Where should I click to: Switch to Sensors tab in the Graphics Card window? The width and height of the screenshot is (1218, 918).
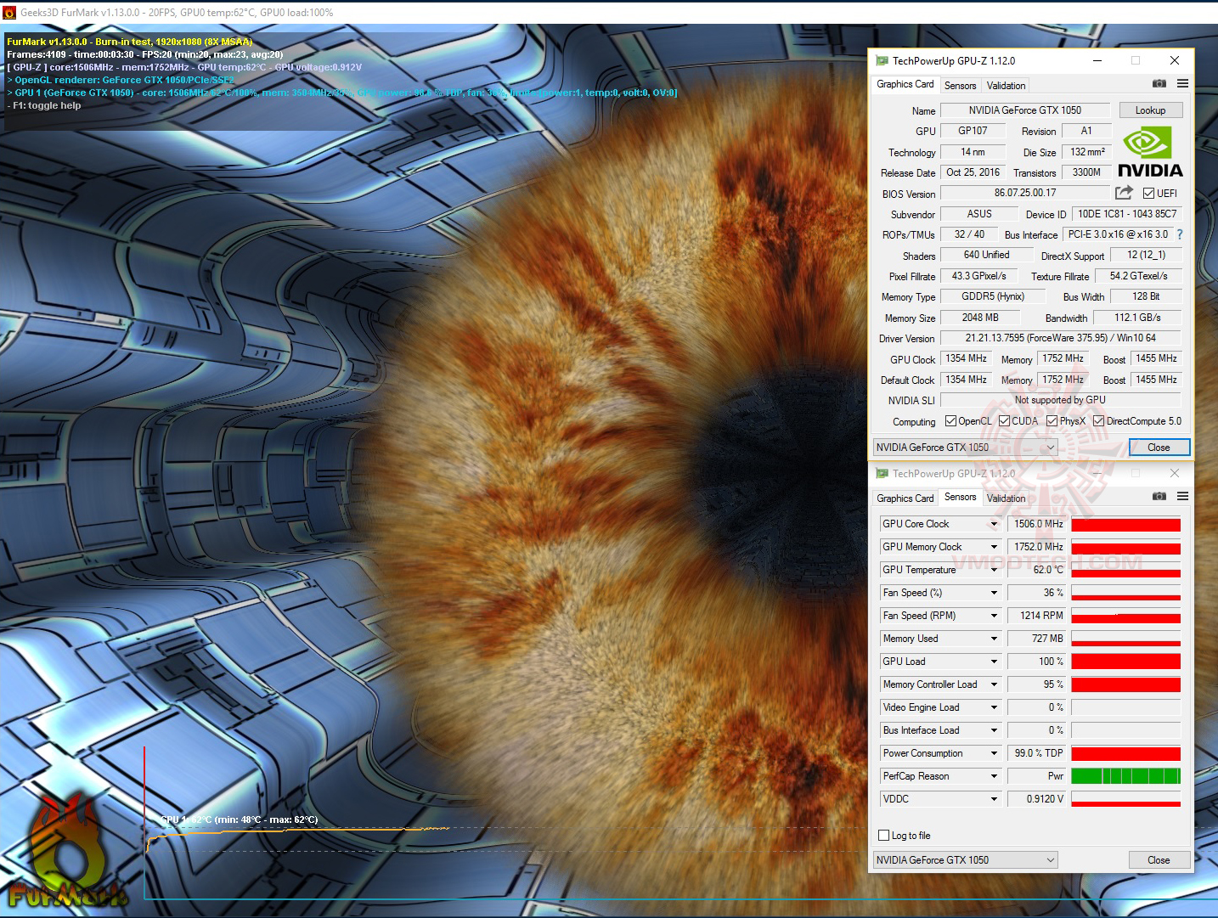point(961,86)
